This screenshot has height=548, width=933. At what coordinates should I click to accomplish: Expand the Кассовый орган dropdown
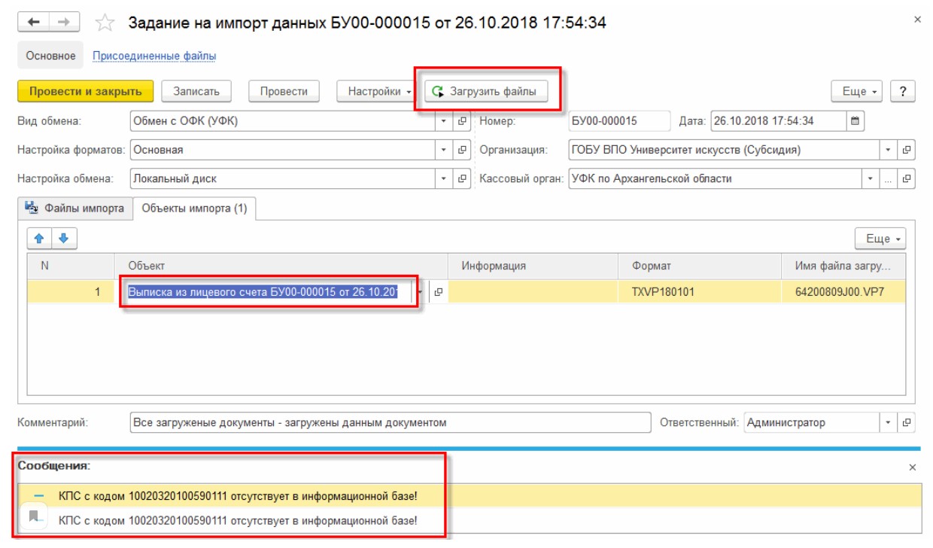pyautogui.click(x=871, y=179)
